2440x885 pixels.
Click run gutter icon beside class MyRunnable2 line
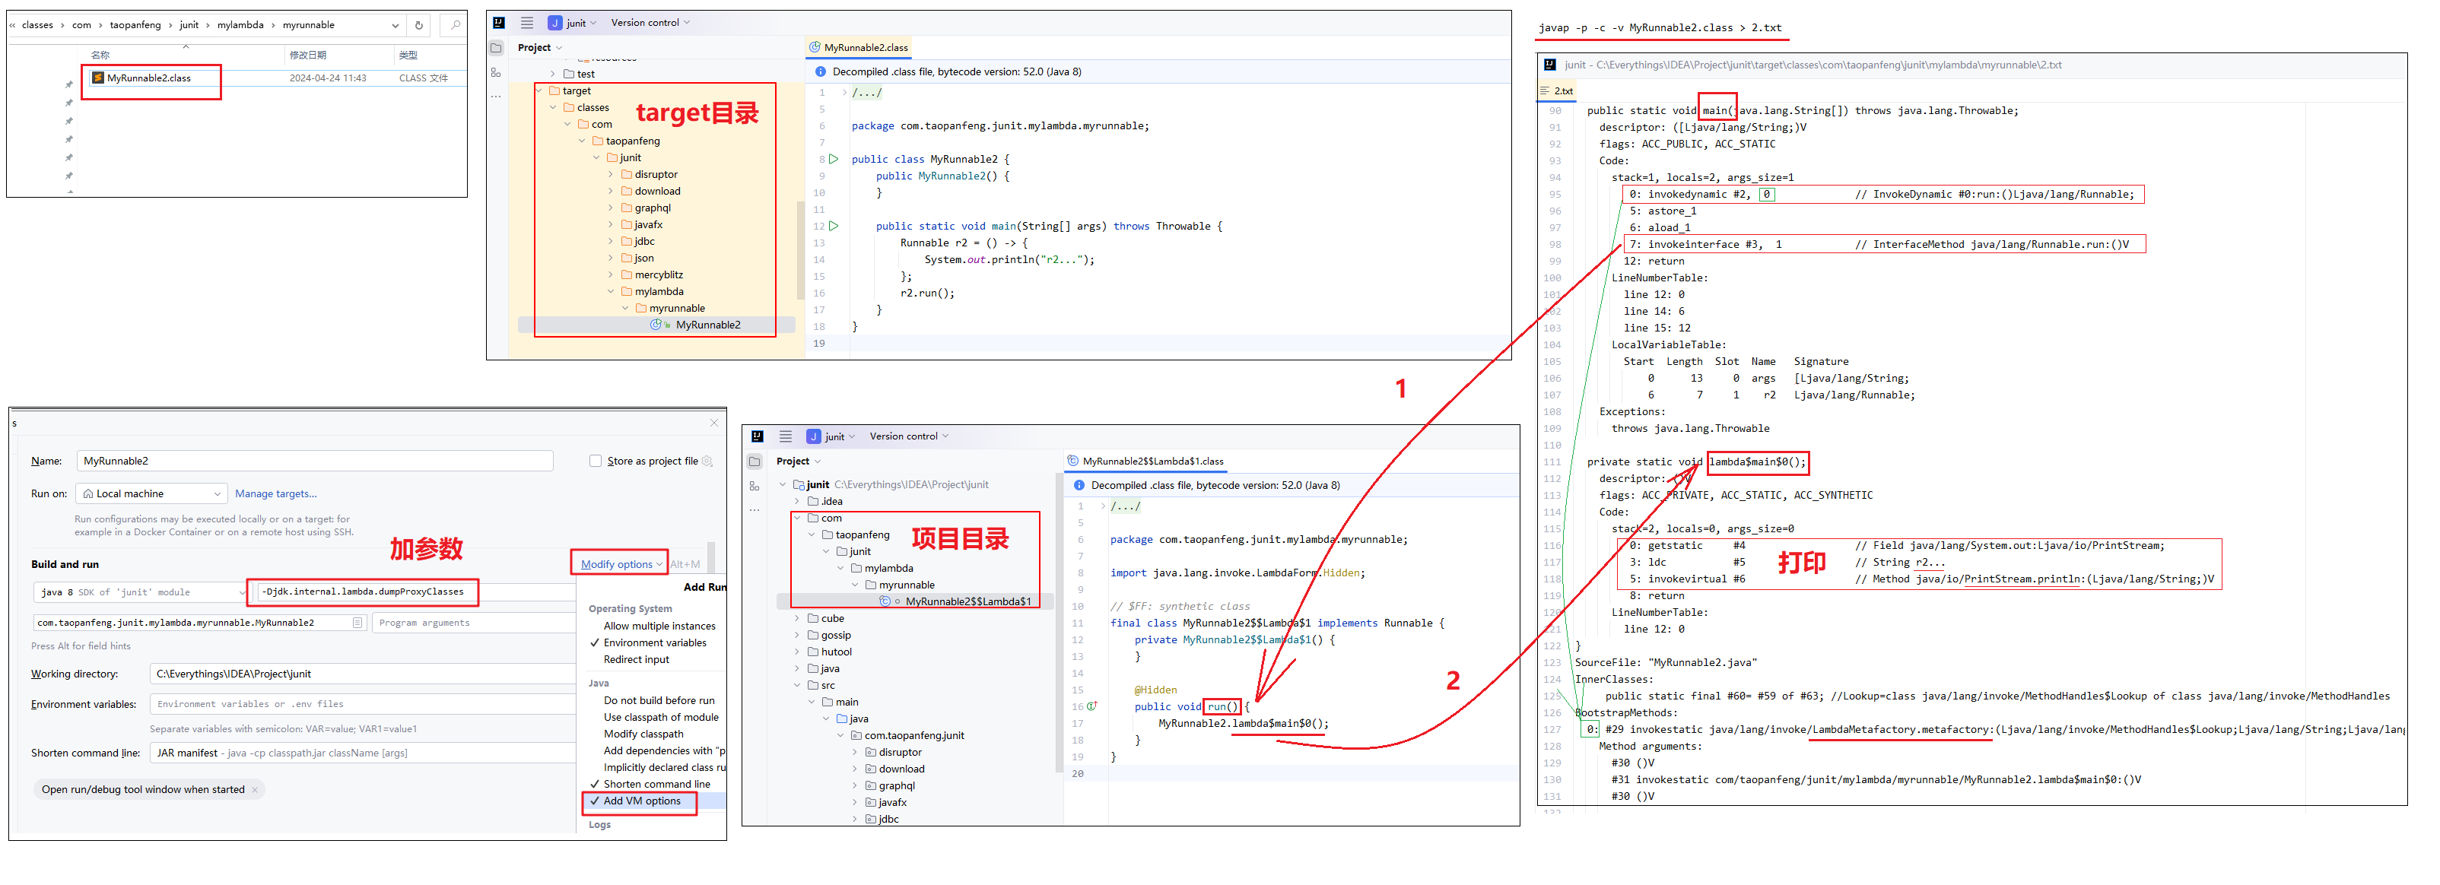834,159
